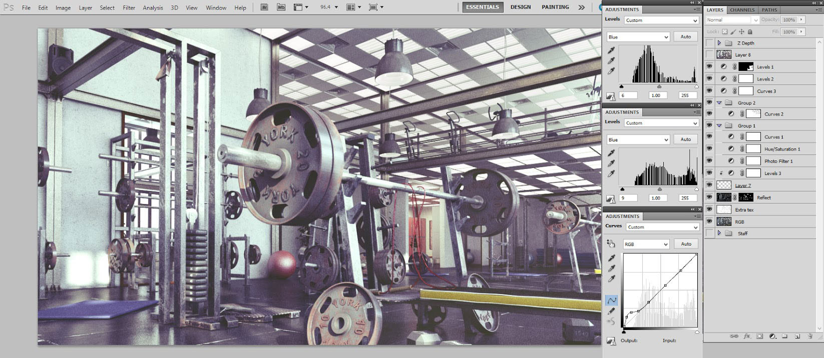824x358 pixels.
Task: Click the delete layer trash icon
Action: [810, 336]
